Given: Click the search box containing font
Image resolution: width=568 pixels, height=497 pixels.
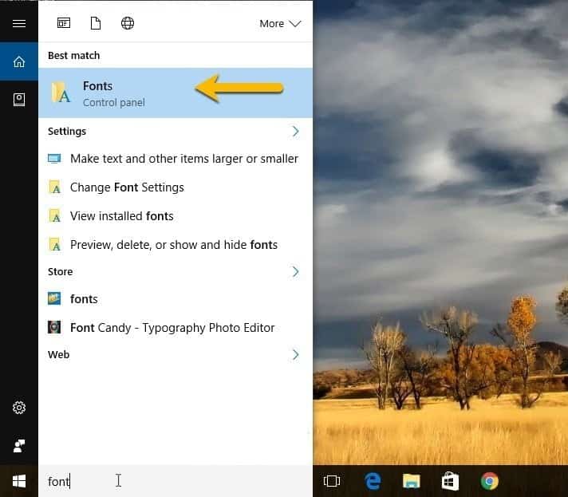Looking at the screenshot, I should pyautogui.click(x=160, y=481).
